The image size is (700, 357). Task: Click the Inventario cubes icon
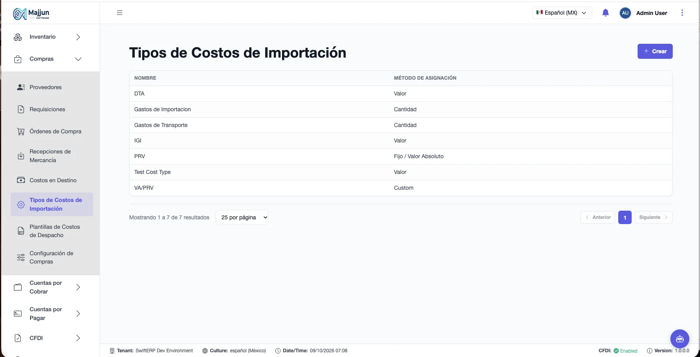point(18,37)
